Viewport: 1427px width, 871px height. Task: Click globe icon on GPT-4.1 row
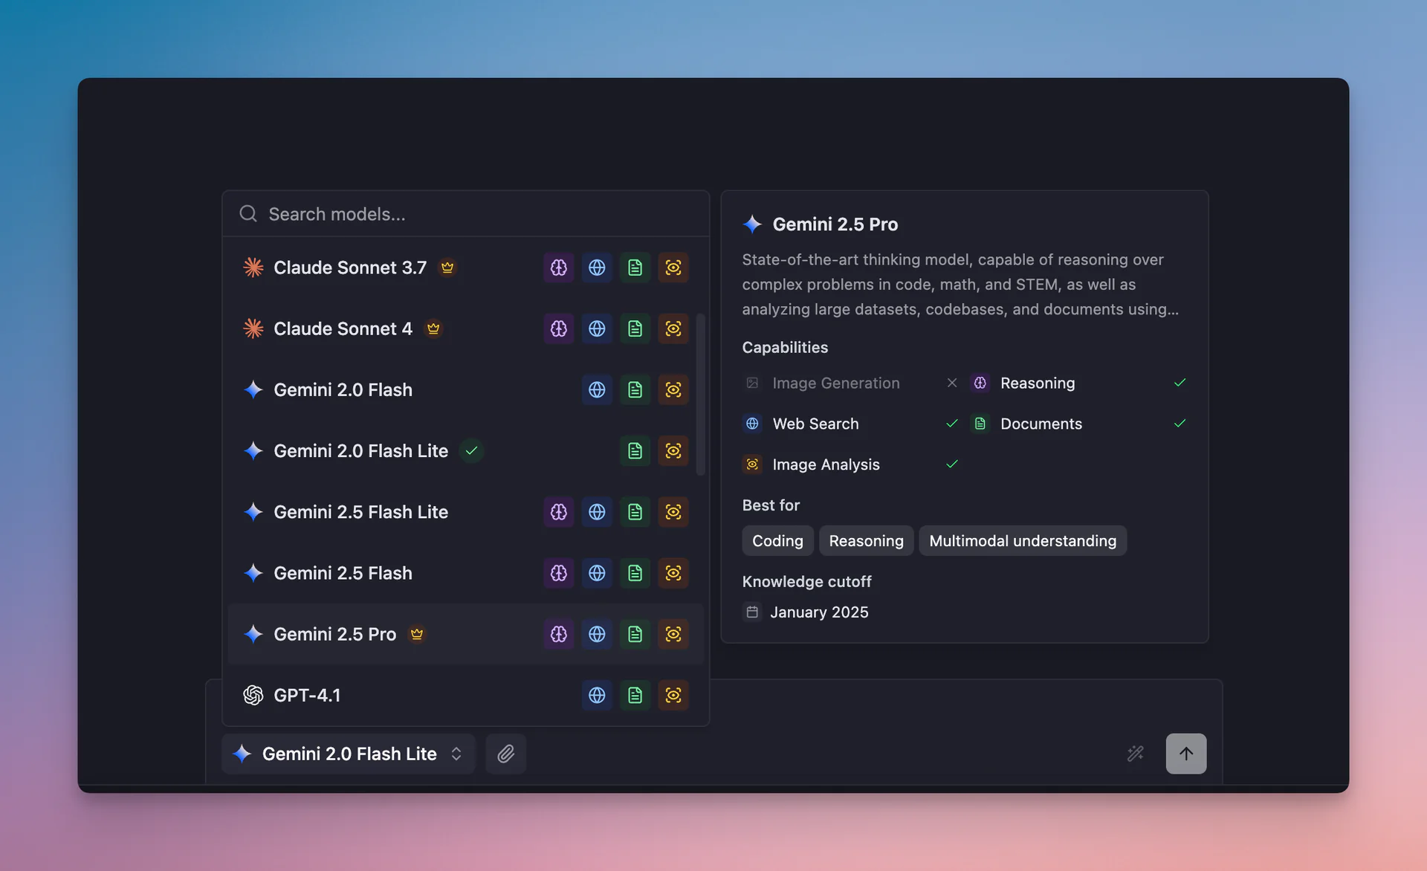coord(597,695)
